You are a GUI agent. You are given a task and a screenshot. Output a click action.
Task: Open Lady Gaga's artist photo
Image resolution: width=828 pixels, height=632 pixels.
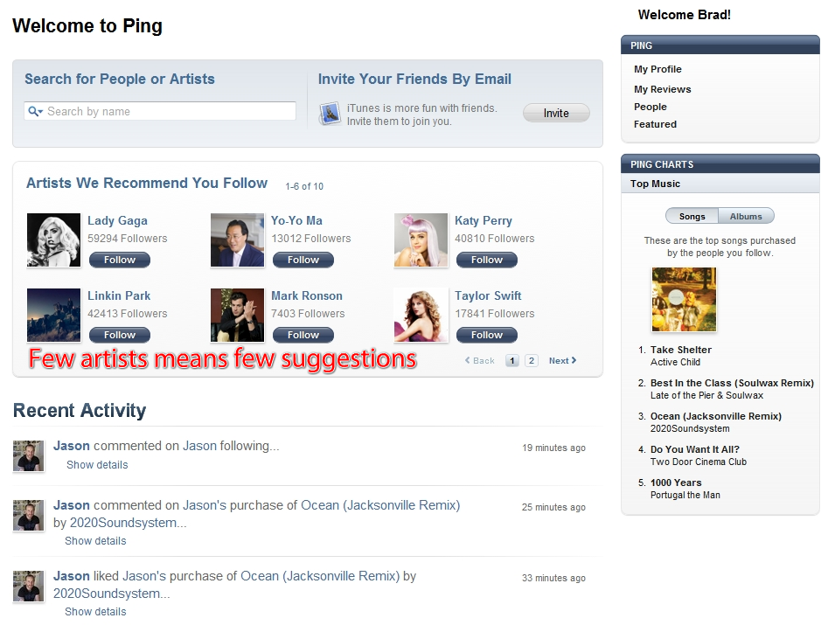(x=54, y=240)
